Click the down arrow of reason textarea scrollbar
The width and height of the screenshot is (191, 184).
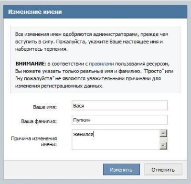pyautogui.click(x=163, y=146)
